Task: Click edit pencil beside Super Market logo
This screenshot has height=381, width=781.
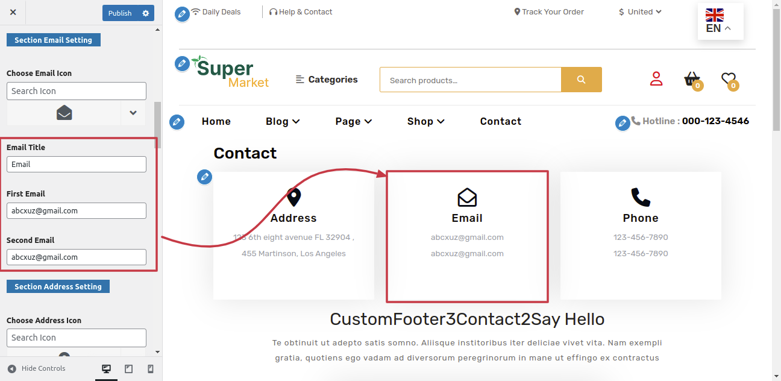Action: point(182,63)
